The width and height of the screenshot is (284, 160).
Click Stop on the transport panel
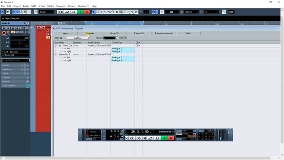point(157,138)
